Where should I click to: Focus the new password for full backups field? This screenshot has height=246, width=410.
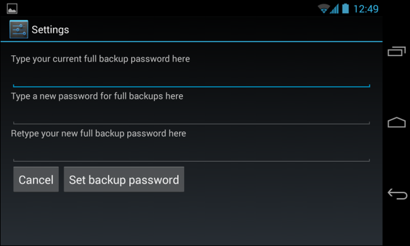coord(191,115)
